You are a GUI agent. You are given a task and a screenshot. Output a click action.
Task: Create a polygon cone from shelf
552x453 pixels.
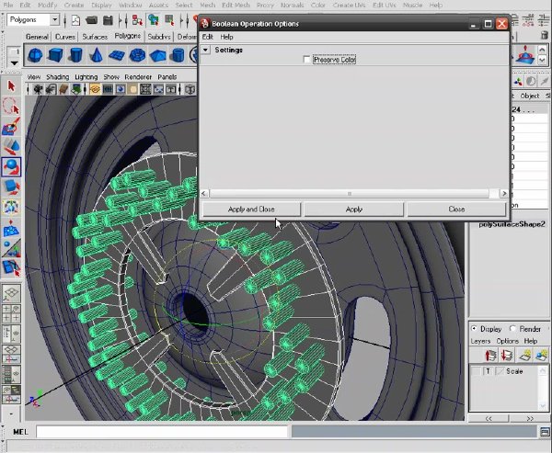[96, 55]
